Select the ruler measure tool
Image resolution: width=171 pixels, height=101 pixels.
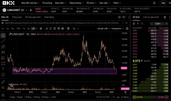point(3,82)
